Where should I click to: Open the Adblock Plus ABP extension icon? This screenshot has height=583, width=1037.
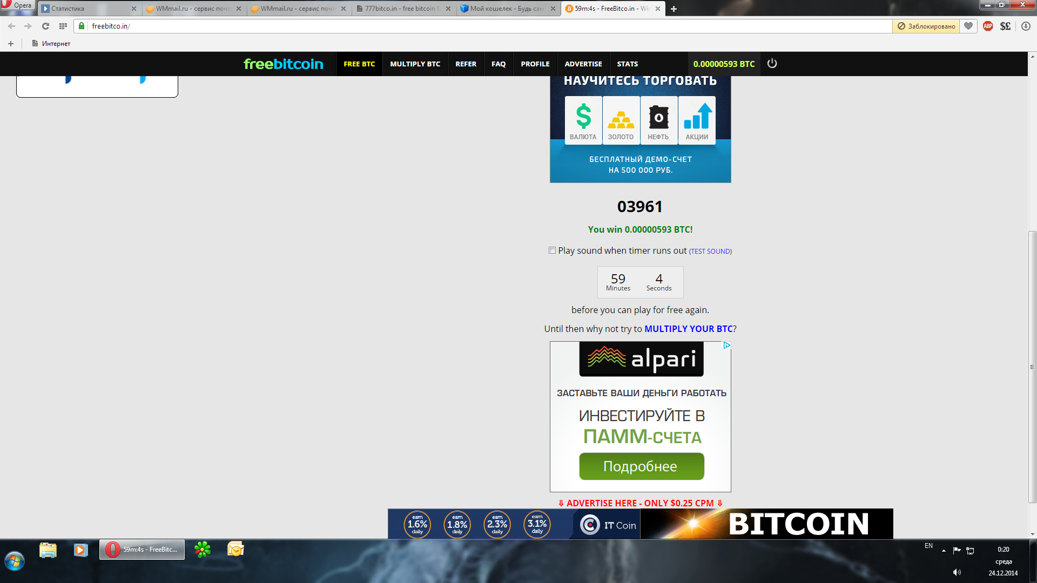(x=988, y=26)
